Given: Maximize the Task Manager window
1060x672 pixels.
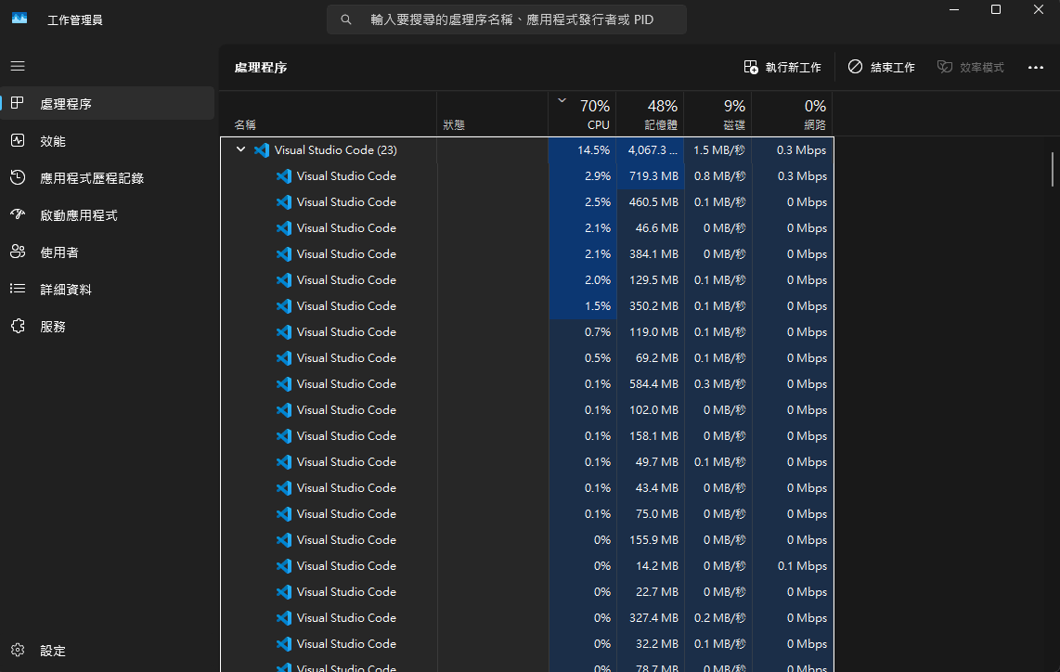Looking at the screenshot, I should tap(996, 9).
